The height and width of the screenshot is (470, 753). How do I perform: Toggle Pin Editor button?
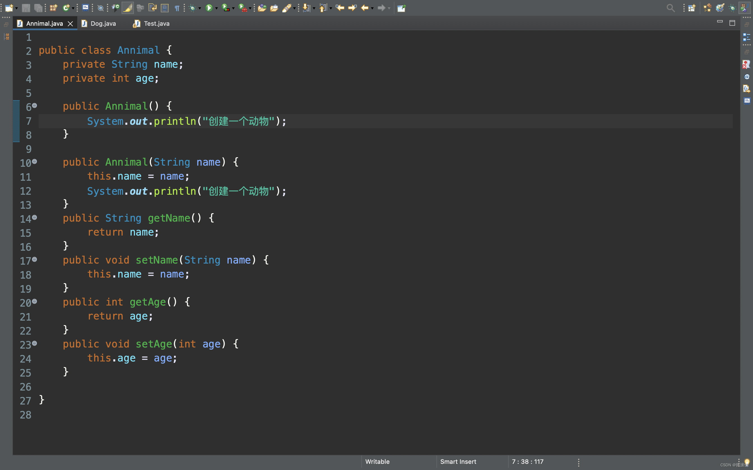point(401,8)
